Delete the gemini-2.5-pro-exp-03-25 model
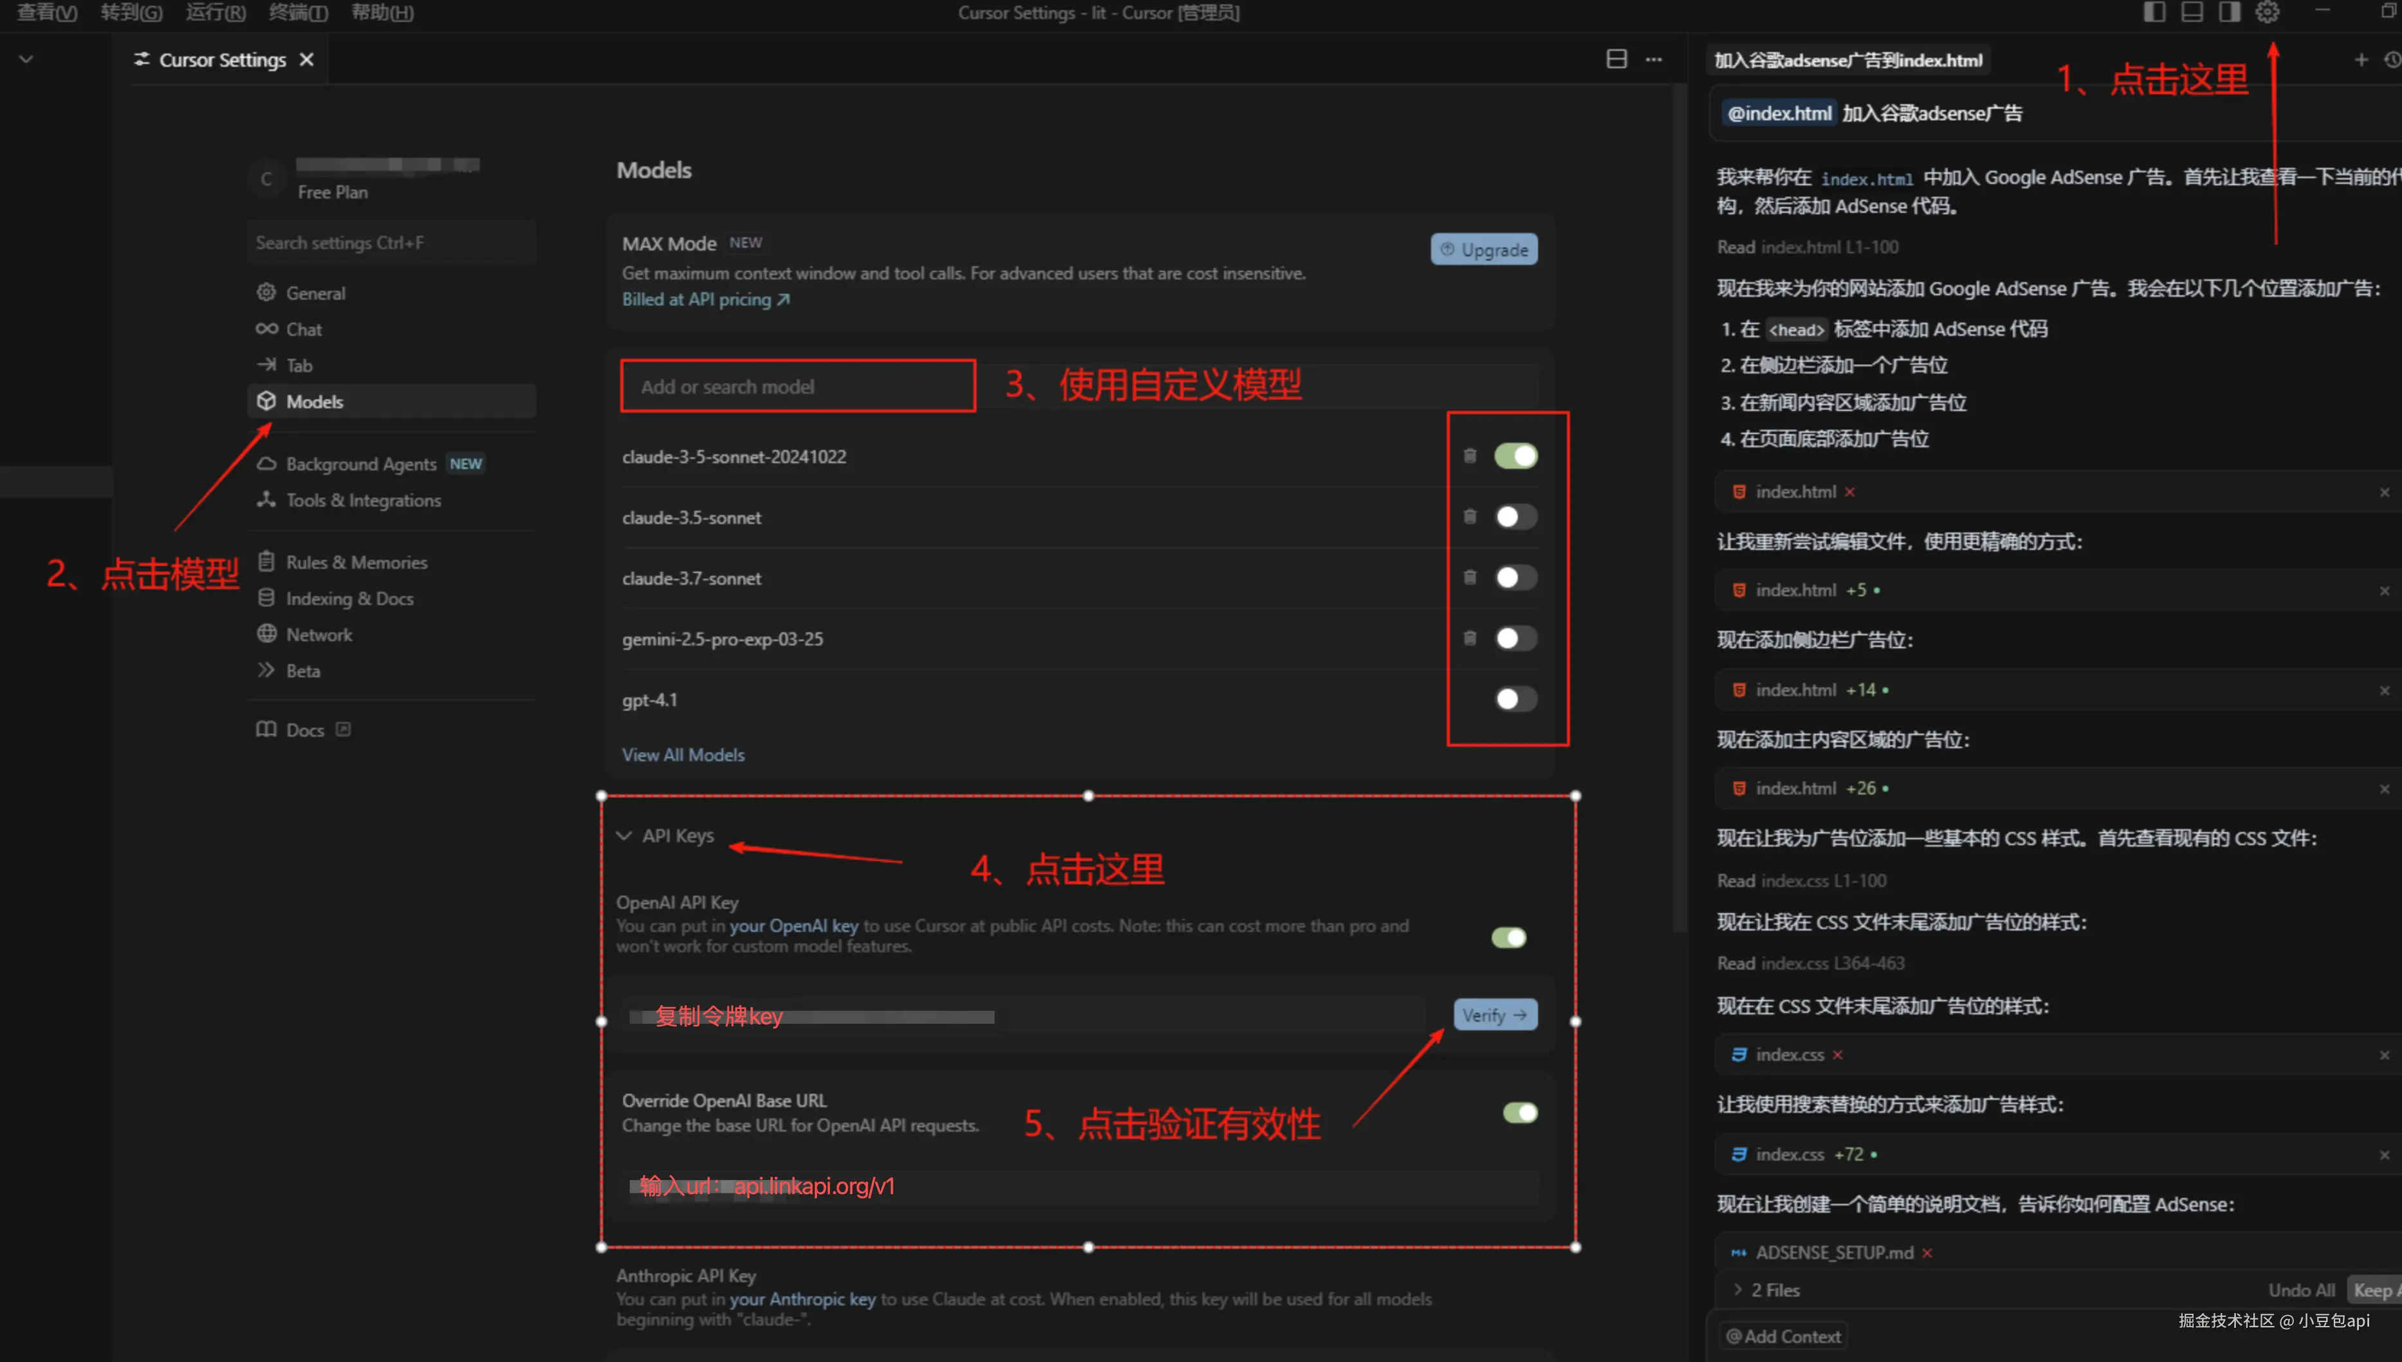Screen dimensions: 2402x1362 tap(1470, 638)
